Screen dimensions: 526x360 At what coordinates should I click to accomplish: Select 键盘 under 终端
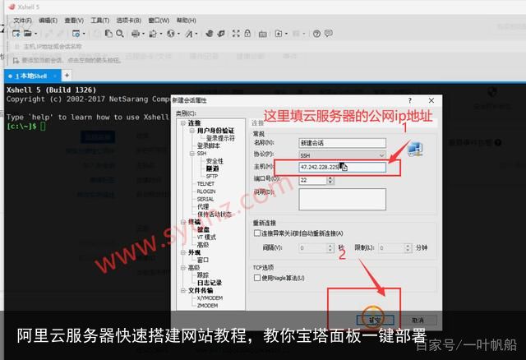pyautogui.click(x=203, y=229)
